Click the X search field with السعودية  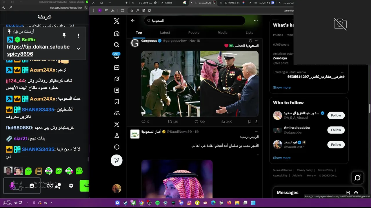click(x=194, y=21)
